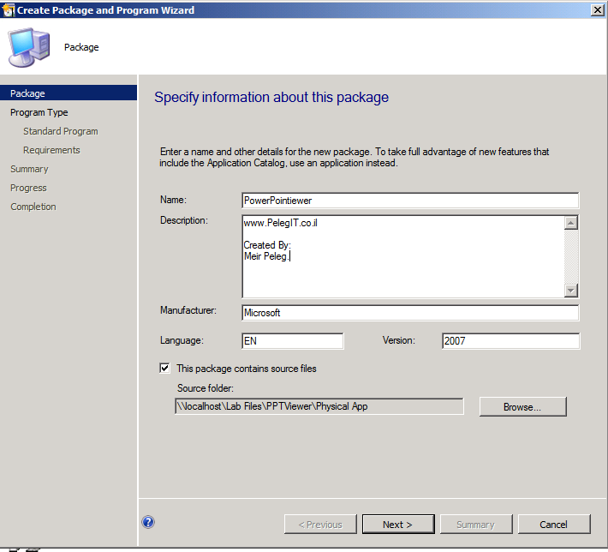Image resolution: width=608 pixels, height=552 pixels.
Task: Click the Name: label
Action: 173,200
